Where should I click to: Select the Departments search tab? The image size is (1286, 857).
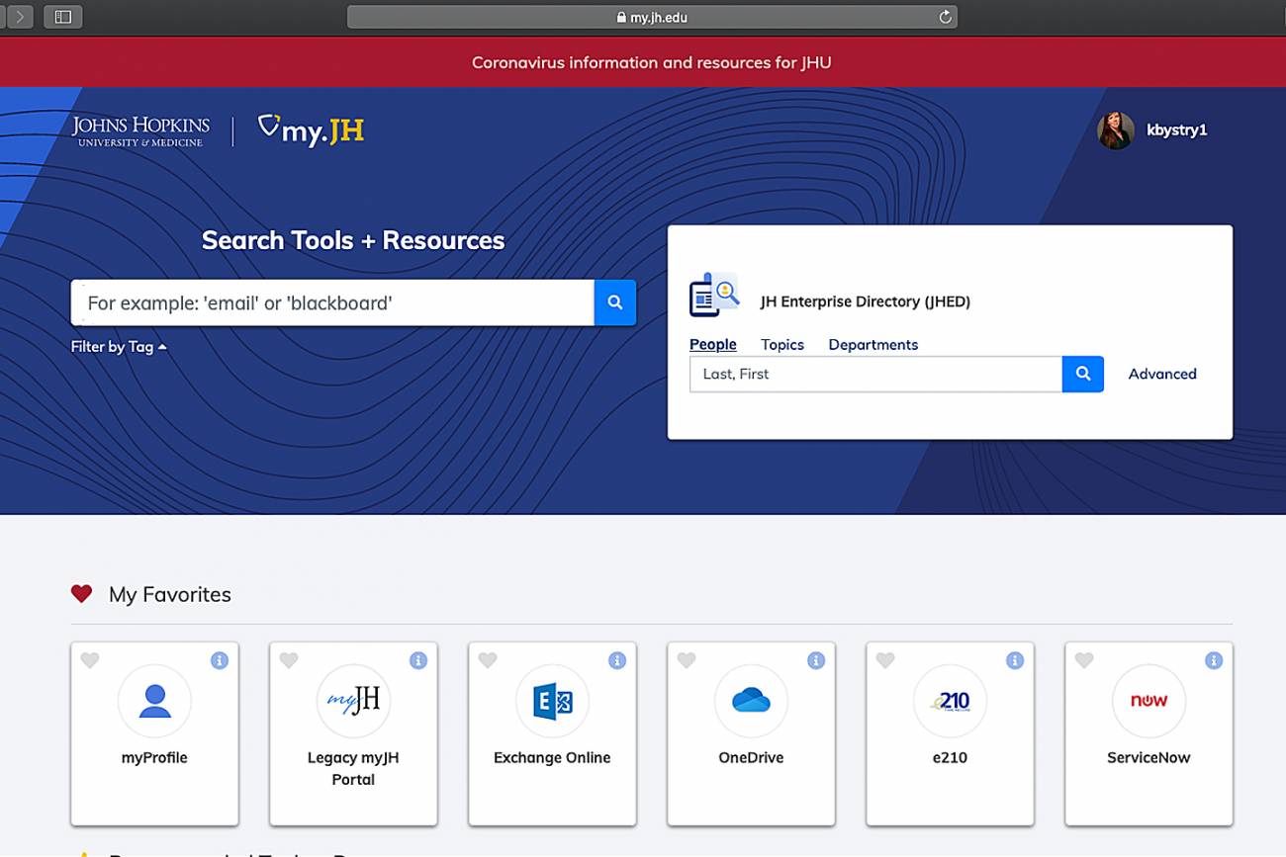tap(873, 344)
